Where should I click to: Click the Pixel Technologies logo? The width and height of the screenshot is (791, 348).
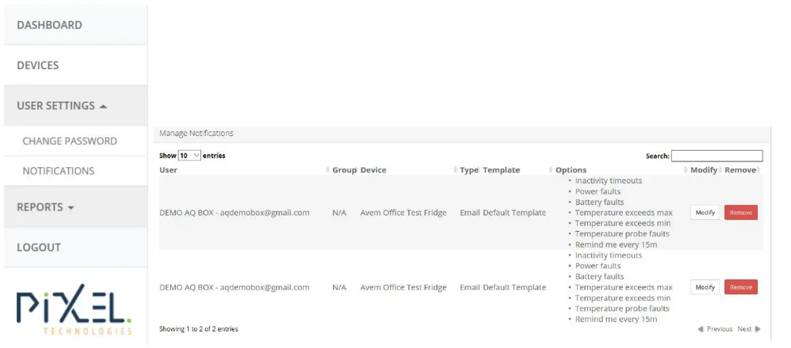click(x=74, y=309)
